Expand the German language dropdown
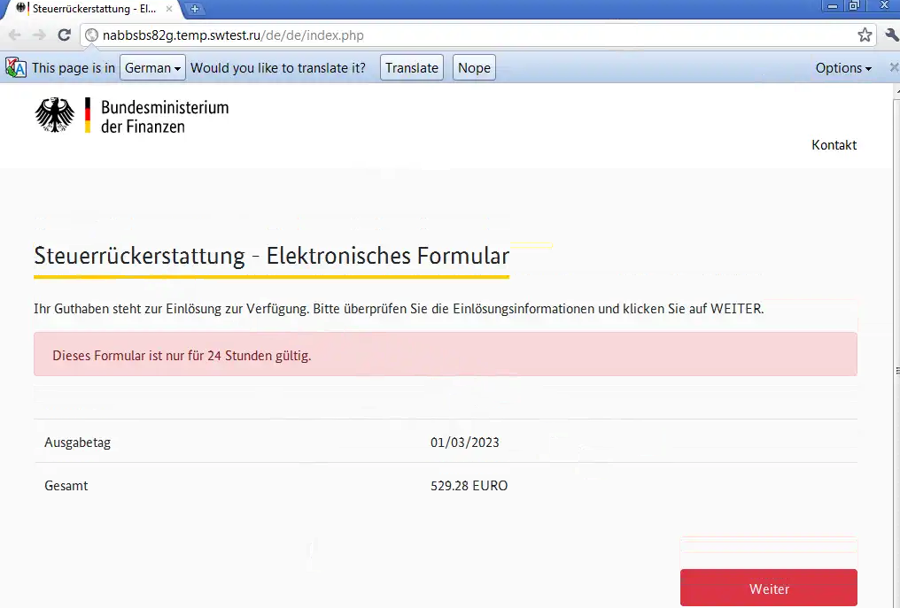The height and width of the screenshot is (608, 900). (x=152, y=68)
